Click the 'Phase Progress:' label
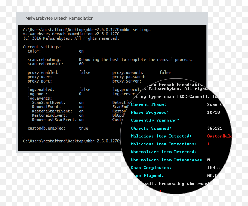 point(150,113)
